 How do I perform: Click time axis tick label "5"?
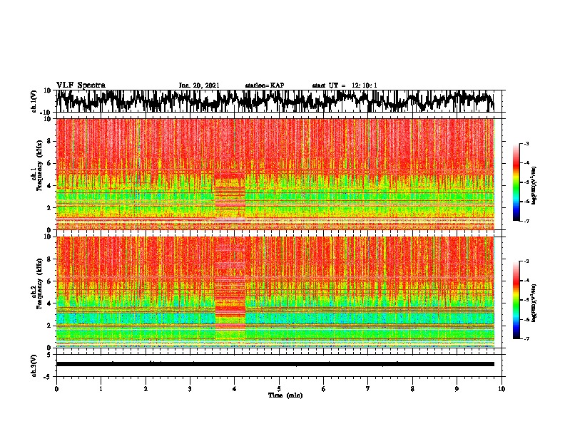click(x=279, y=389)
